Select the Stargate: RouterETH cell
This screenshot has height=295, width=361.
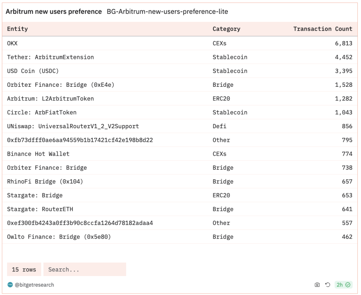pos(40,209)
